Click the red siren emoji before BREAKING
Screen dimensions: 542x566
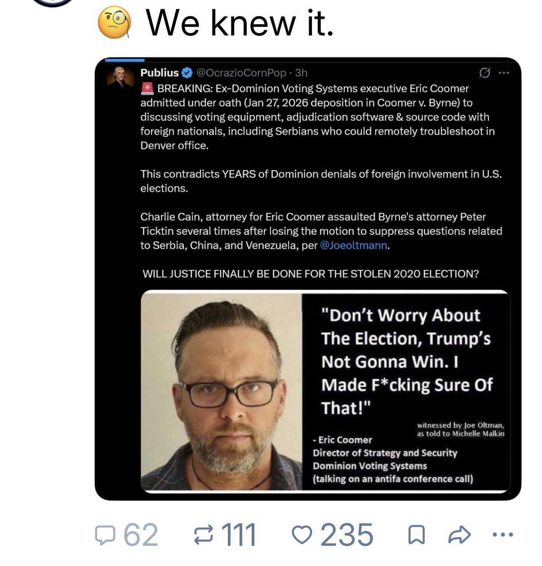(147, 88)
